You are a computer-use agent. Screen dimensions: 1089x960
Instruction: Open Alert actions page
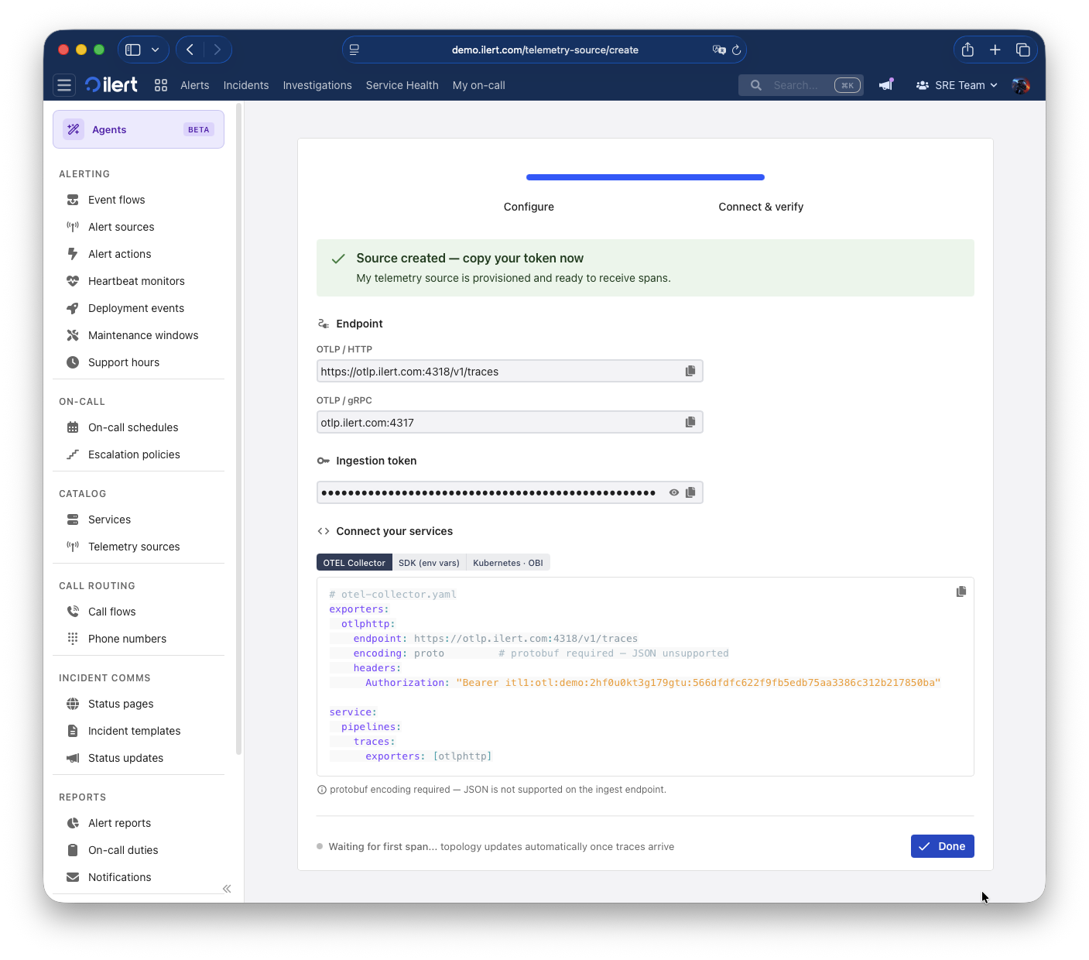coord(139,254)
